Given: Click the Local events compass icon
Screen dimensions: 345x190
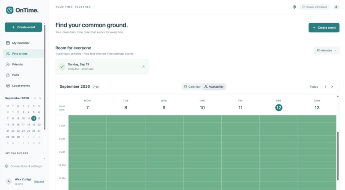Looking at the screenshot, I should tap(8, 86).
